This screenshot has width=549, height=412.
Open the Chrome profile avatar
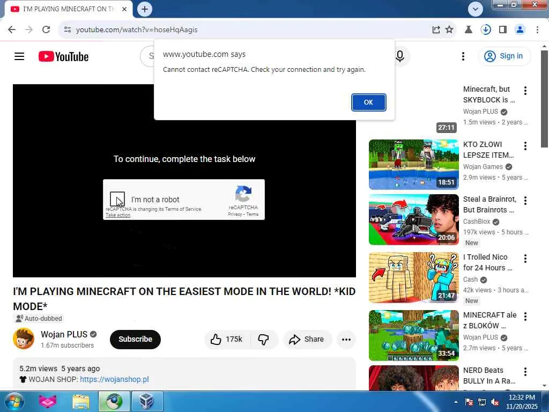click(520, 30)
